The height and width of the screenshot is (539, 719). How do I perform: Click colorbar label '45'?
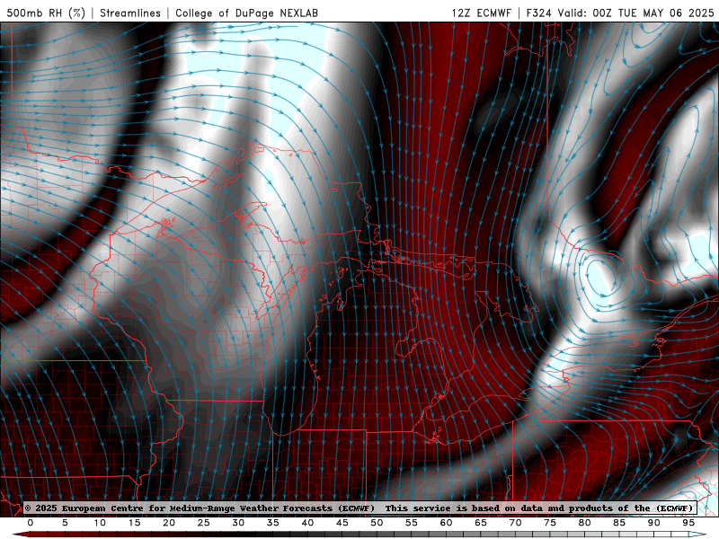(x=342, y=523)
